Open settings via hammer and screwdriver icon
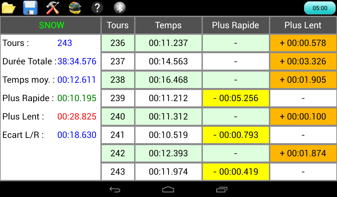The width and height of the screenshot is (337, 197). 53,8
